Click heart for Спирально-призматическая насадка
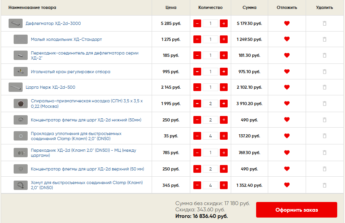This screenshot has width=345, height=223. 287,103
